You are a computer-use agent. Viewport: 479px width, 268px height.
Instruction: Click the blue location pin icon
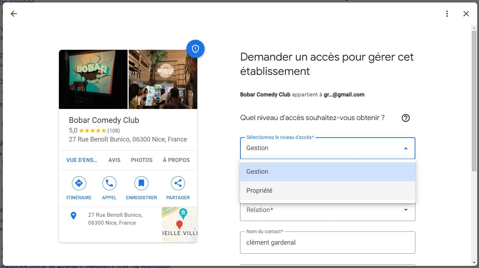pyautogui.click(x=73, y=215)
